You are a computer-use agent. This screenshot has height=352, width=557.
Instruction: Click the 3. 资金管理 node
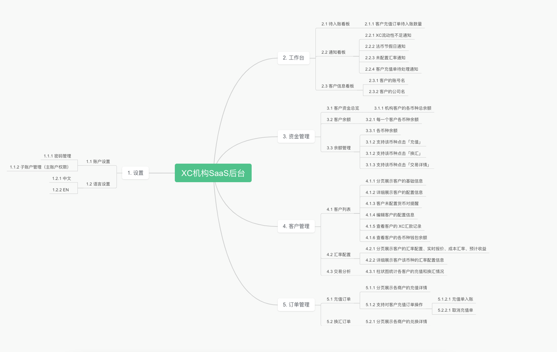pos(296,137)
